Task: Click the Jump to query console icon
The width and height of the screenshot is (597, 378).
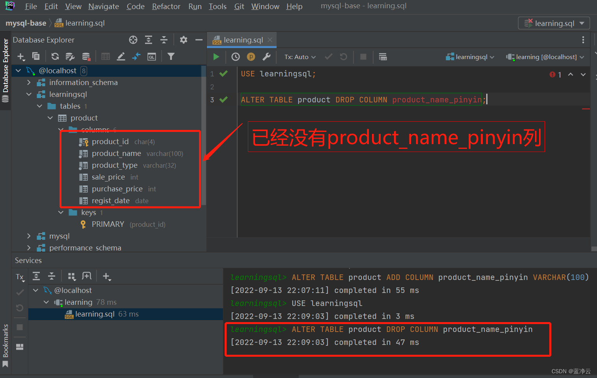Action: [136, 56]
